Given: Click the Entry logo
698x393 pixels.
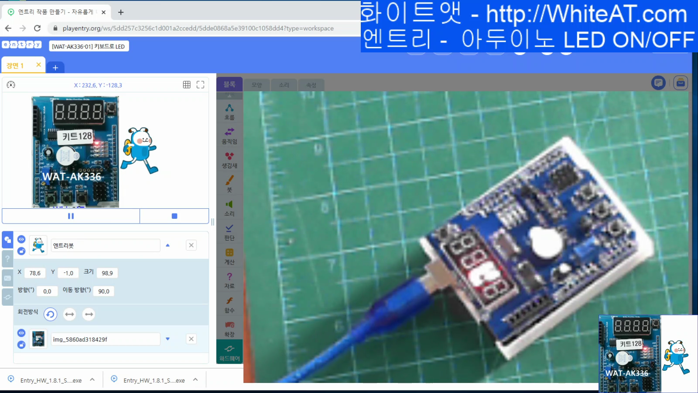Looking at the screenshot, I should point(21,45).
